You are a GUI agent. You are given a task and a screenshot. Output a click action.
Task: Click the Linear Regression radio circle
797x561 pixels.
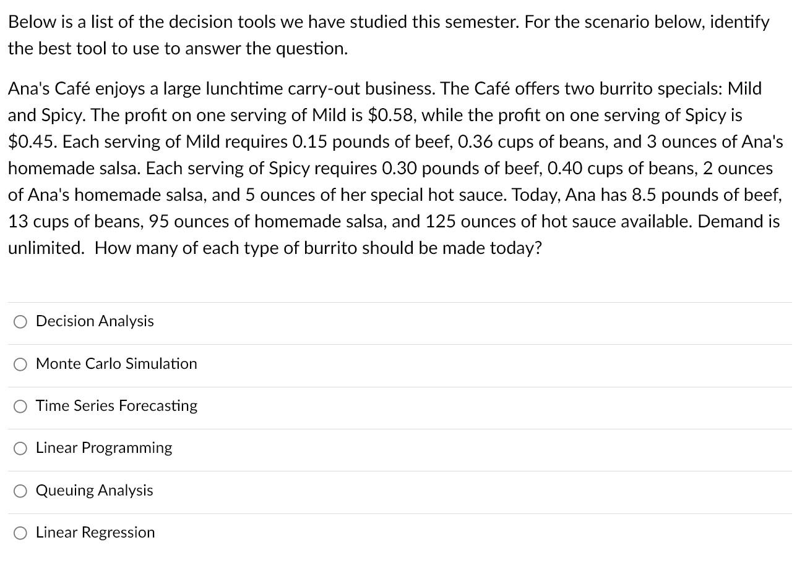[x=20, y=533]
